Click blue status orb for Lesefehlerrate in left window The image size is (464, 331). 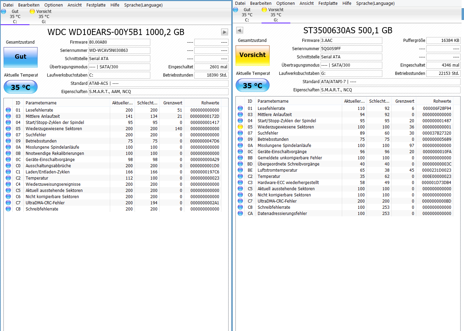(8, 110)
